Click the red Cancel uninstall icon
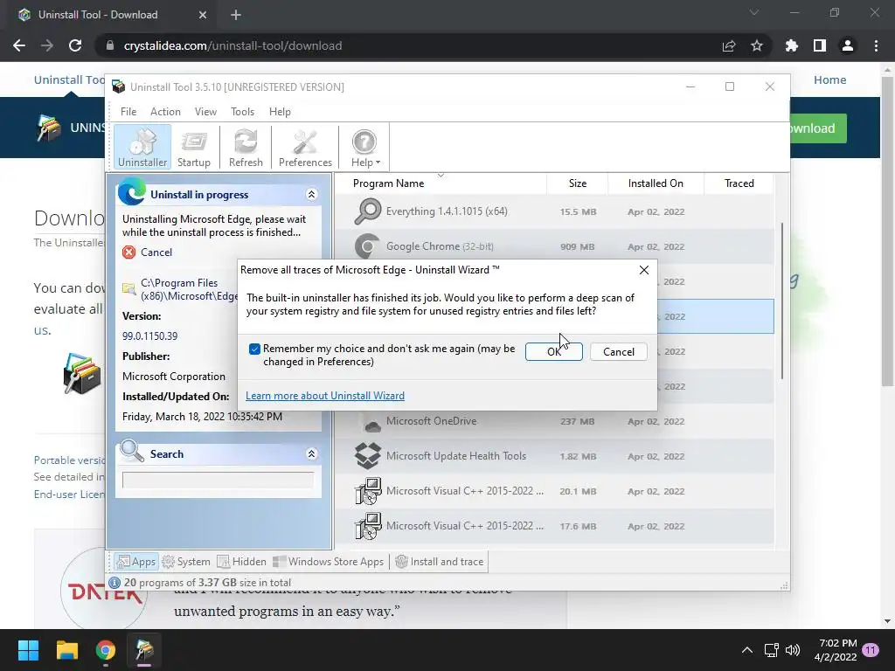Image resolution: width=895 pixels, height=671 pixels. point(129,252)
